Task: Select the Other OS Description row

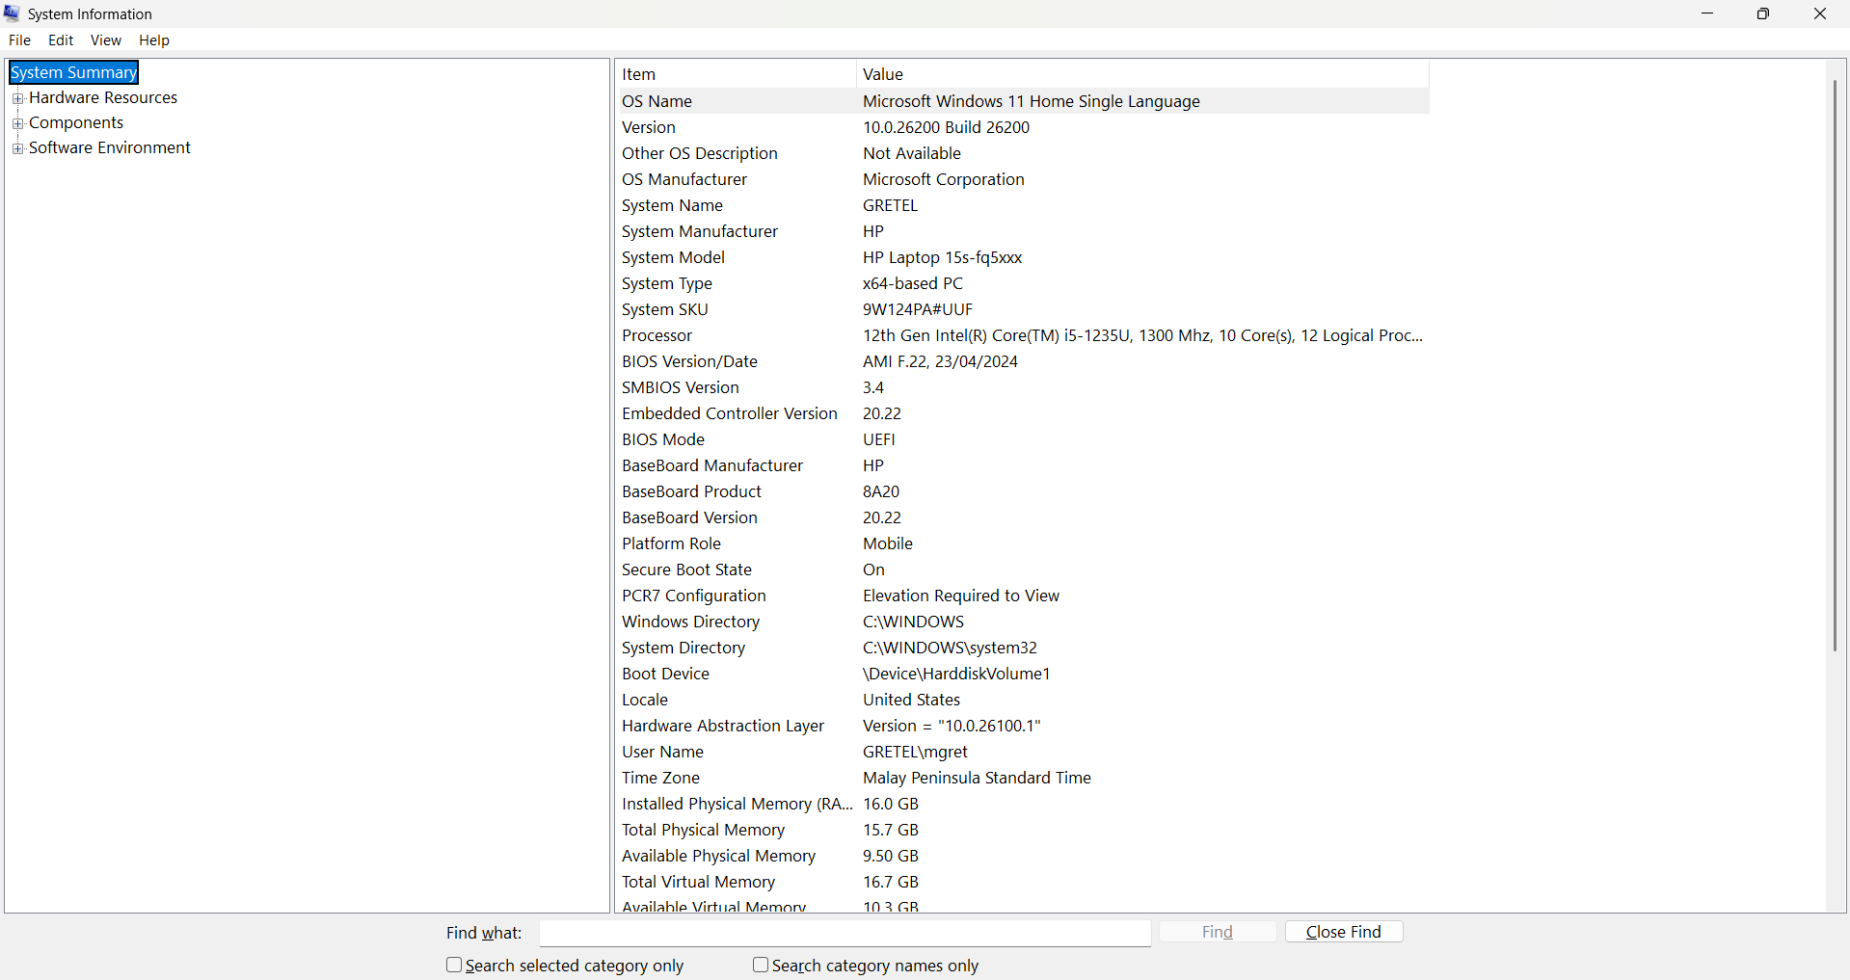Action: (1022, 153)
